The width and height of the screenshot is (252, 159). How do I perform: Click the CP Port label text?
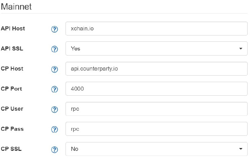[11, 89]
